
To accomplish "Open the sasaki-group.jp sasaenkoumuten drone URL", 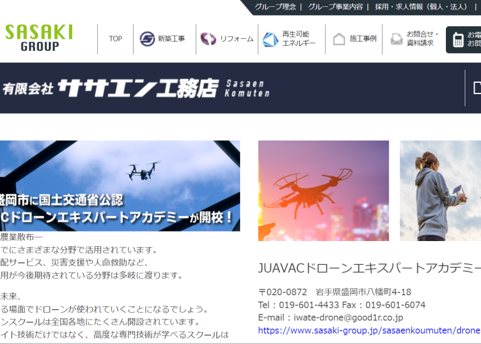I will pyautogui.click(x=369, y=330).
